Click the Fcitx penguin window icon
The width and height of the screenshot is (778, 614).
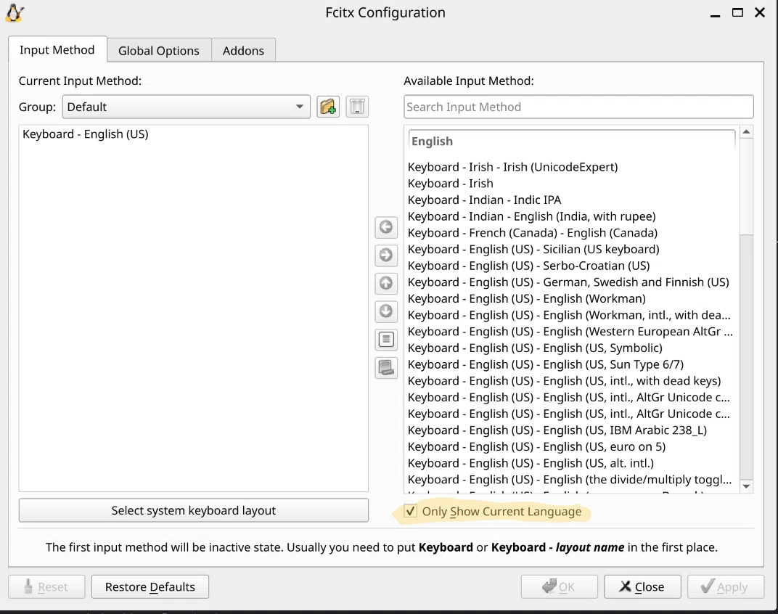pos(15,13)
